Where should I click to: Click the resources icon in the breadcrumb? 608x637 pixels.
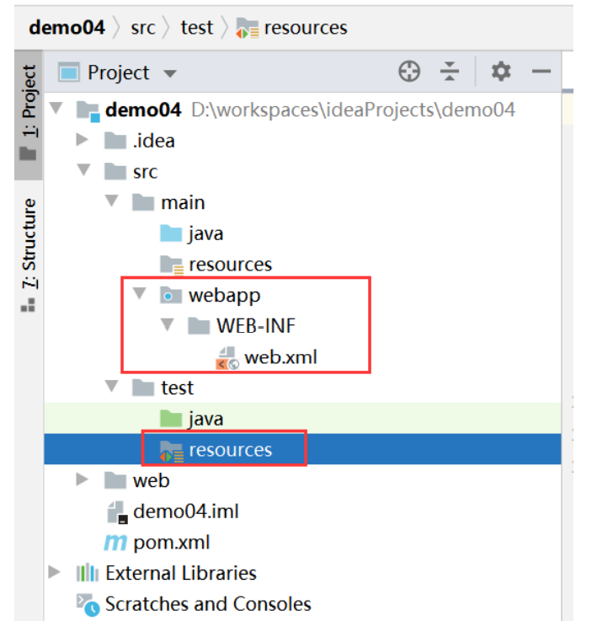247,28
